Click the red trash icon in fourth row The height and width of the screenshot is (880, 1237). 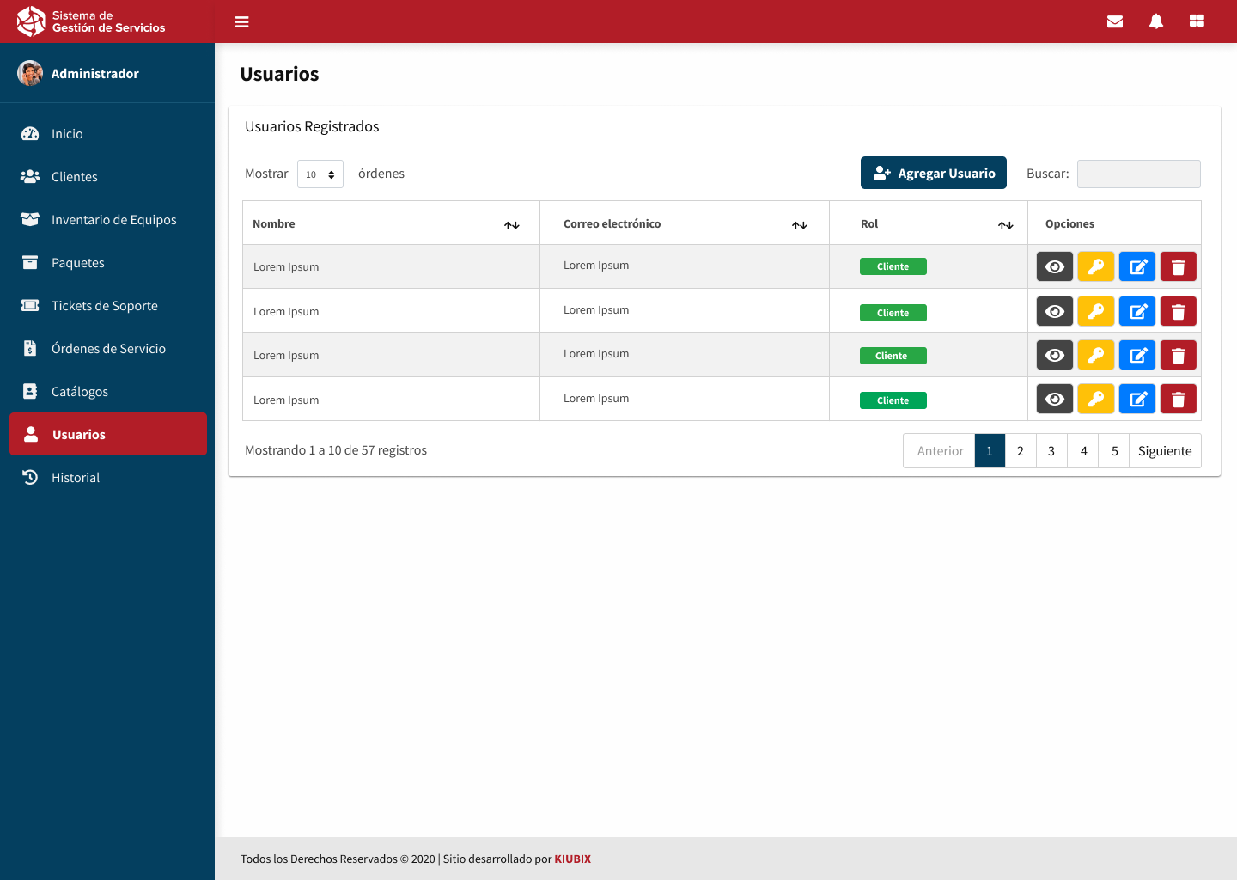tap(1179, 400)
